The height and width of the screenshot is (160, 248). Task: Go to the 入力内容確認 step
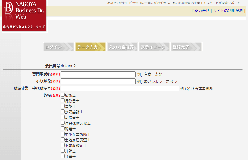pyautogui.click(x=121, y=47)
